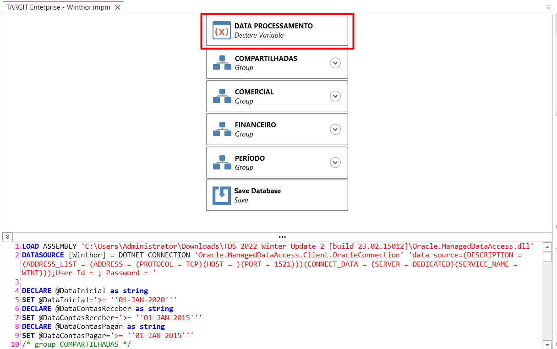Click the script vertical scrollbar thumb

(547, 256)
